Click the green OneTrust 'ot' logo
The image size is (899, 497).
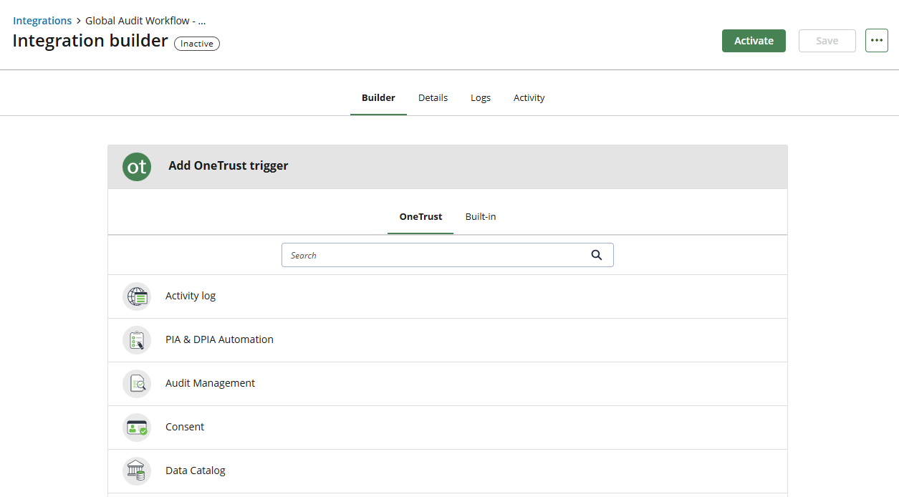pyautogui.click(x=137, y=166)
